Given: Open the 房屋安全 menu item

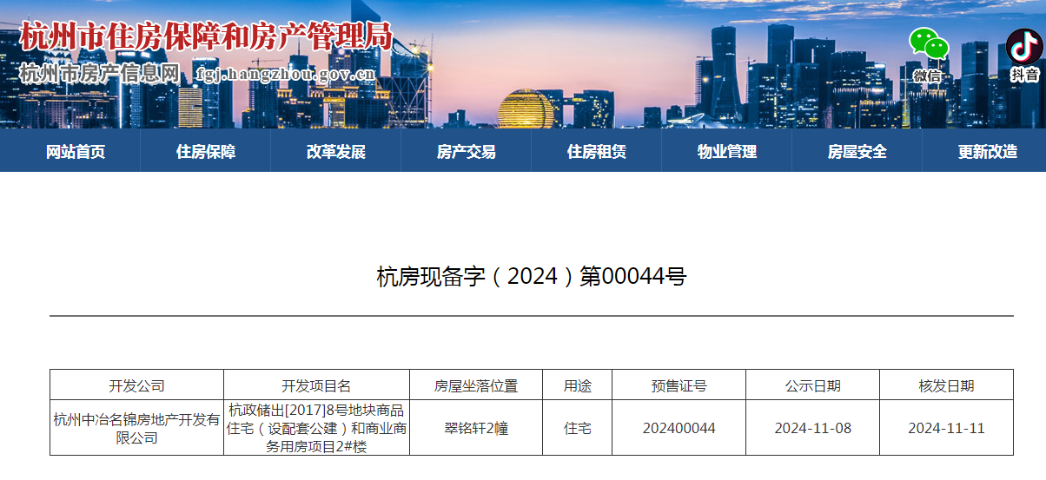Looking at the screenshot, I should (x=857, y=152).
